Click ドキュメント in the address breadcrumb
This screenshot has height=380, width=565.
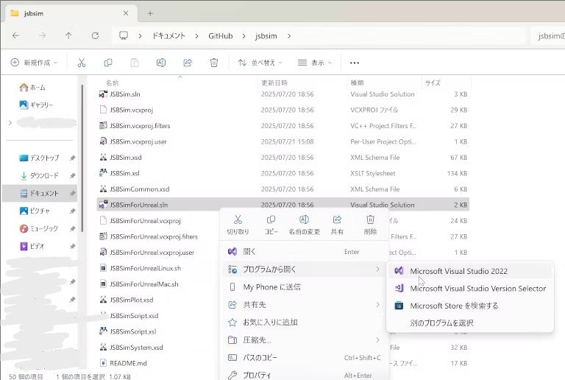168,36
